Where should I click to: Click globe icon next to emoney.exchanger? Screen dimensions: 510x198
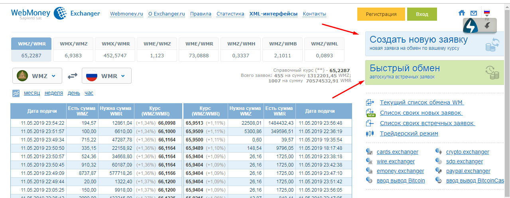click(369, 171)
